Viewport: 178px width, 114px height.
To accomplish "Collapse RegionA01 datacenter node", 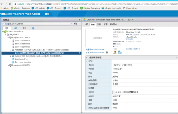I will click(x=5, y=35).
